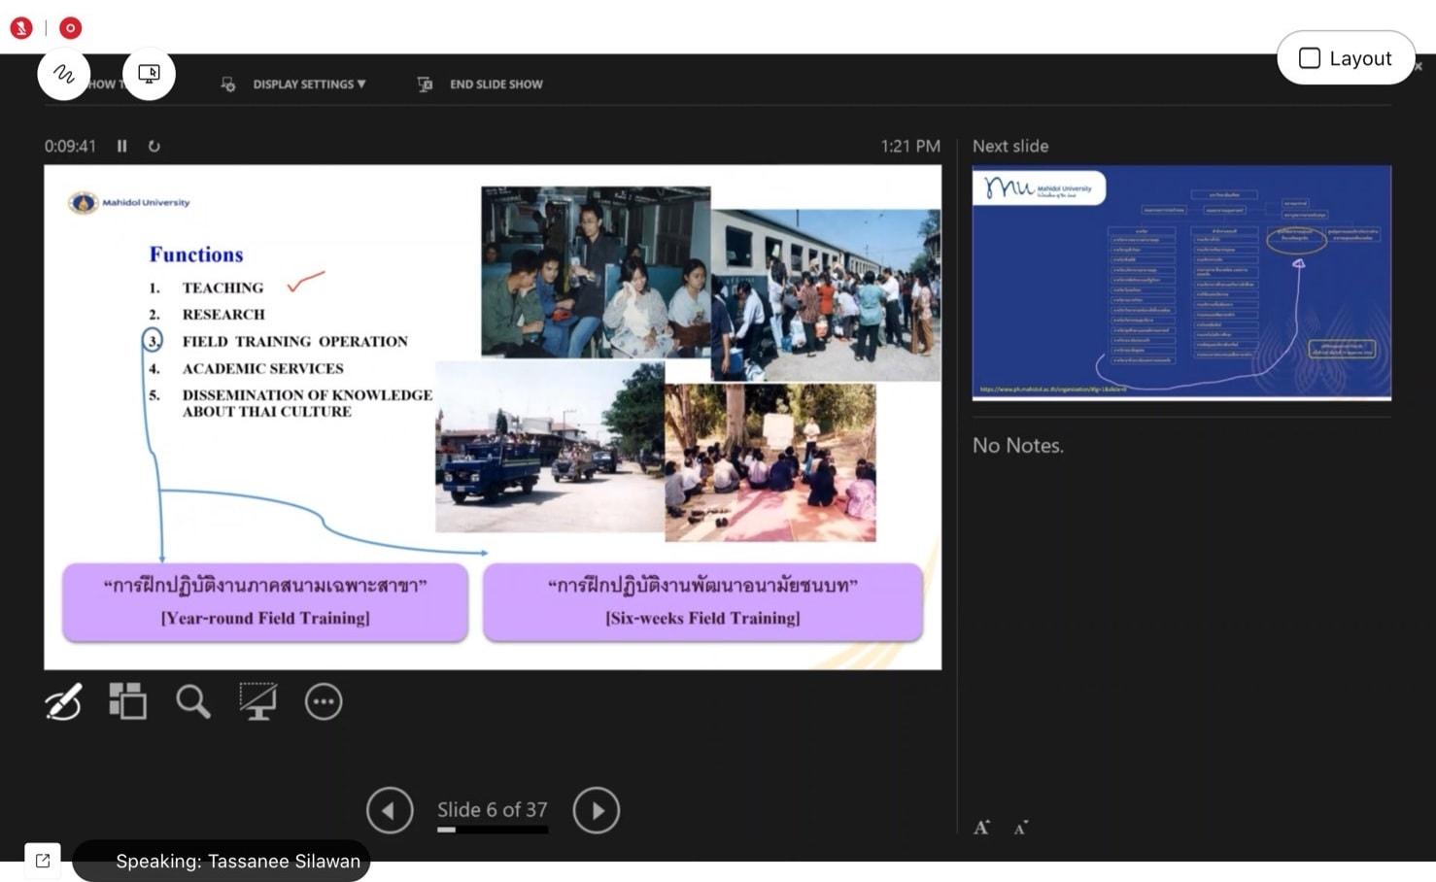This screenshot has width=1436, height=882.
Task: Click the zoom into slide magnifier
Action: click(x=192, y=701)
